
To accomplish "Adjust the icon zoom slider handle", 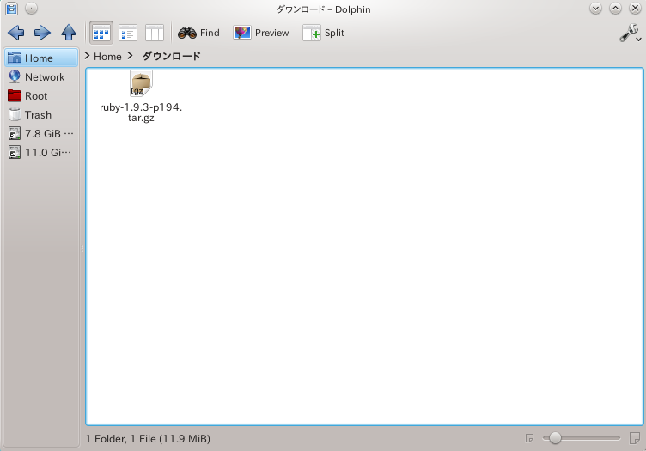I will pyautogui.click(x=555, y=438).
